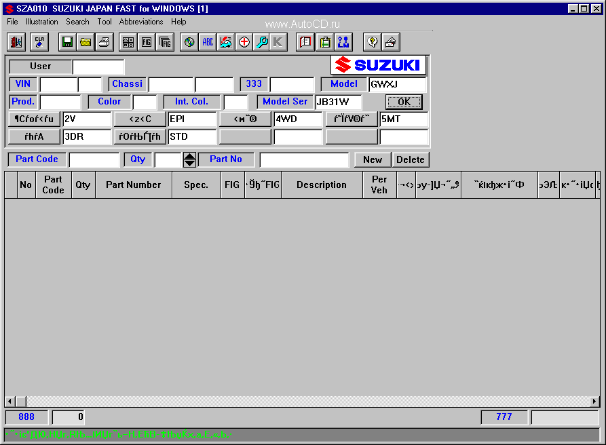
Task: Click the Int. Col. label button
Action: [191, 102]
